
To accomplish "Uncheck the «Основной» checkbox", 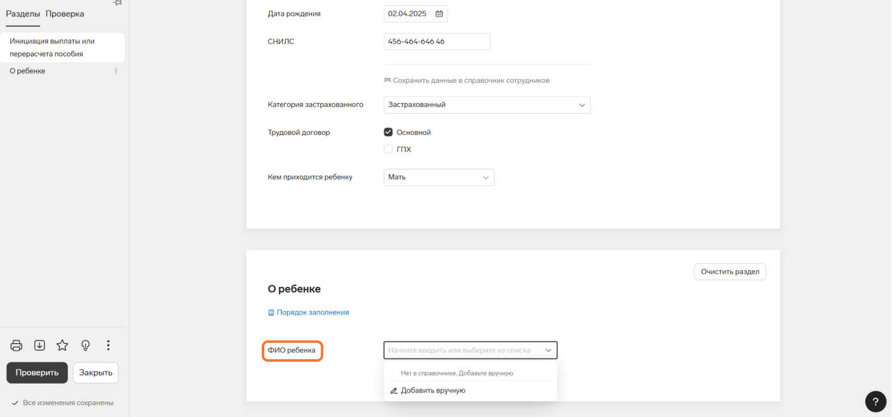I will 388,133.
